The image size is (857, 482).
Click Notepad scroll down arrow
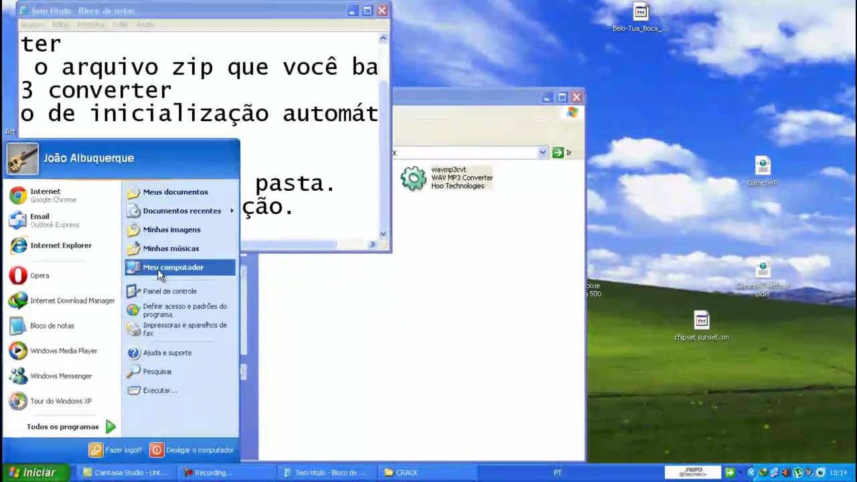(383, 234)
